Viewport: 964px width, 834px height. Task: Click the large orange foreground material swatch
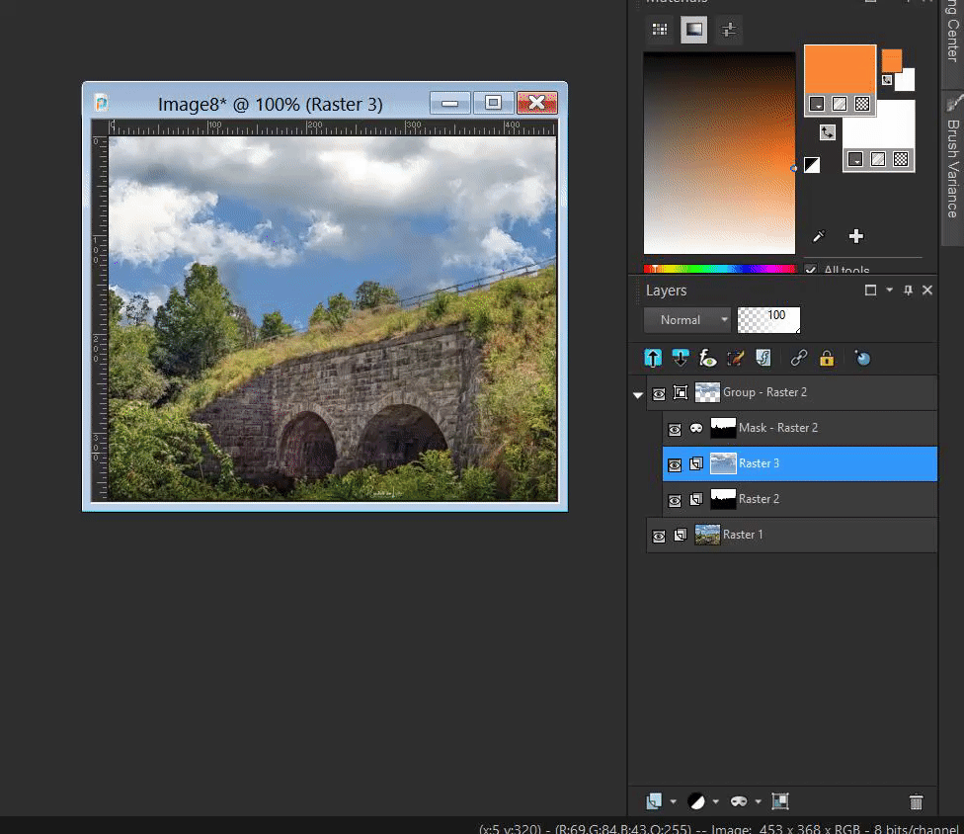[840, 69]
